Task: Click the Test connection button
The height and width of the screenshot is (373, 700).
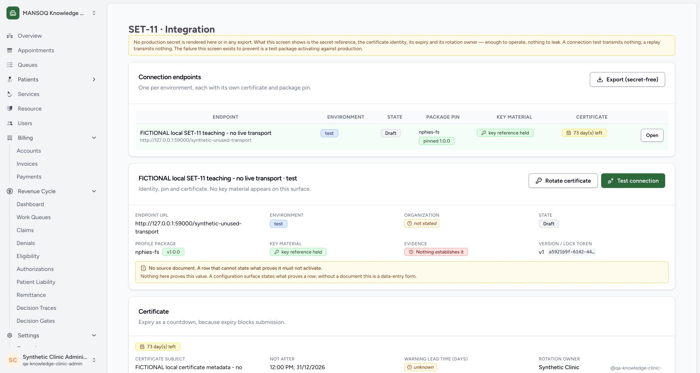Action: tap(633, 181)
